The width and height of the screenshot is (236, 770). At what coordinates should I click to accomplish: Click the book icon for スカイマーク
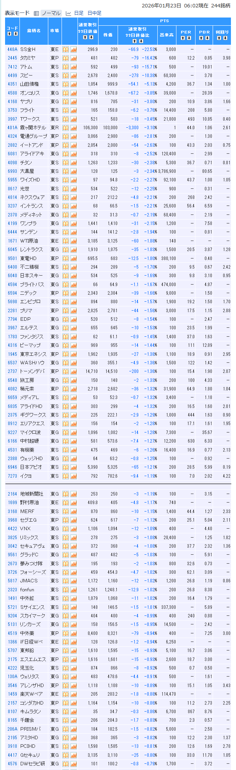click(x=65, y=616)
